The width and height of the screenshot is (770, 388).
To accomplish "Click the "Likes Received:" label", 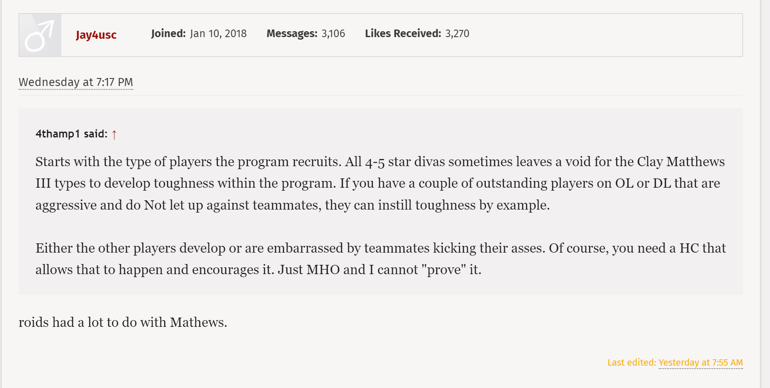I will coord(403,34).
